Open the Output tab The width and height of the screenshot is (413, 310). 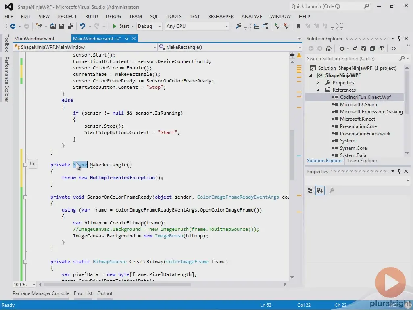(105, 293)
